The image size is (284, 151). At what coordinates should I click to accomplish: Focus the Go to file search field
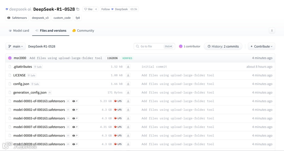pos(154,47)
